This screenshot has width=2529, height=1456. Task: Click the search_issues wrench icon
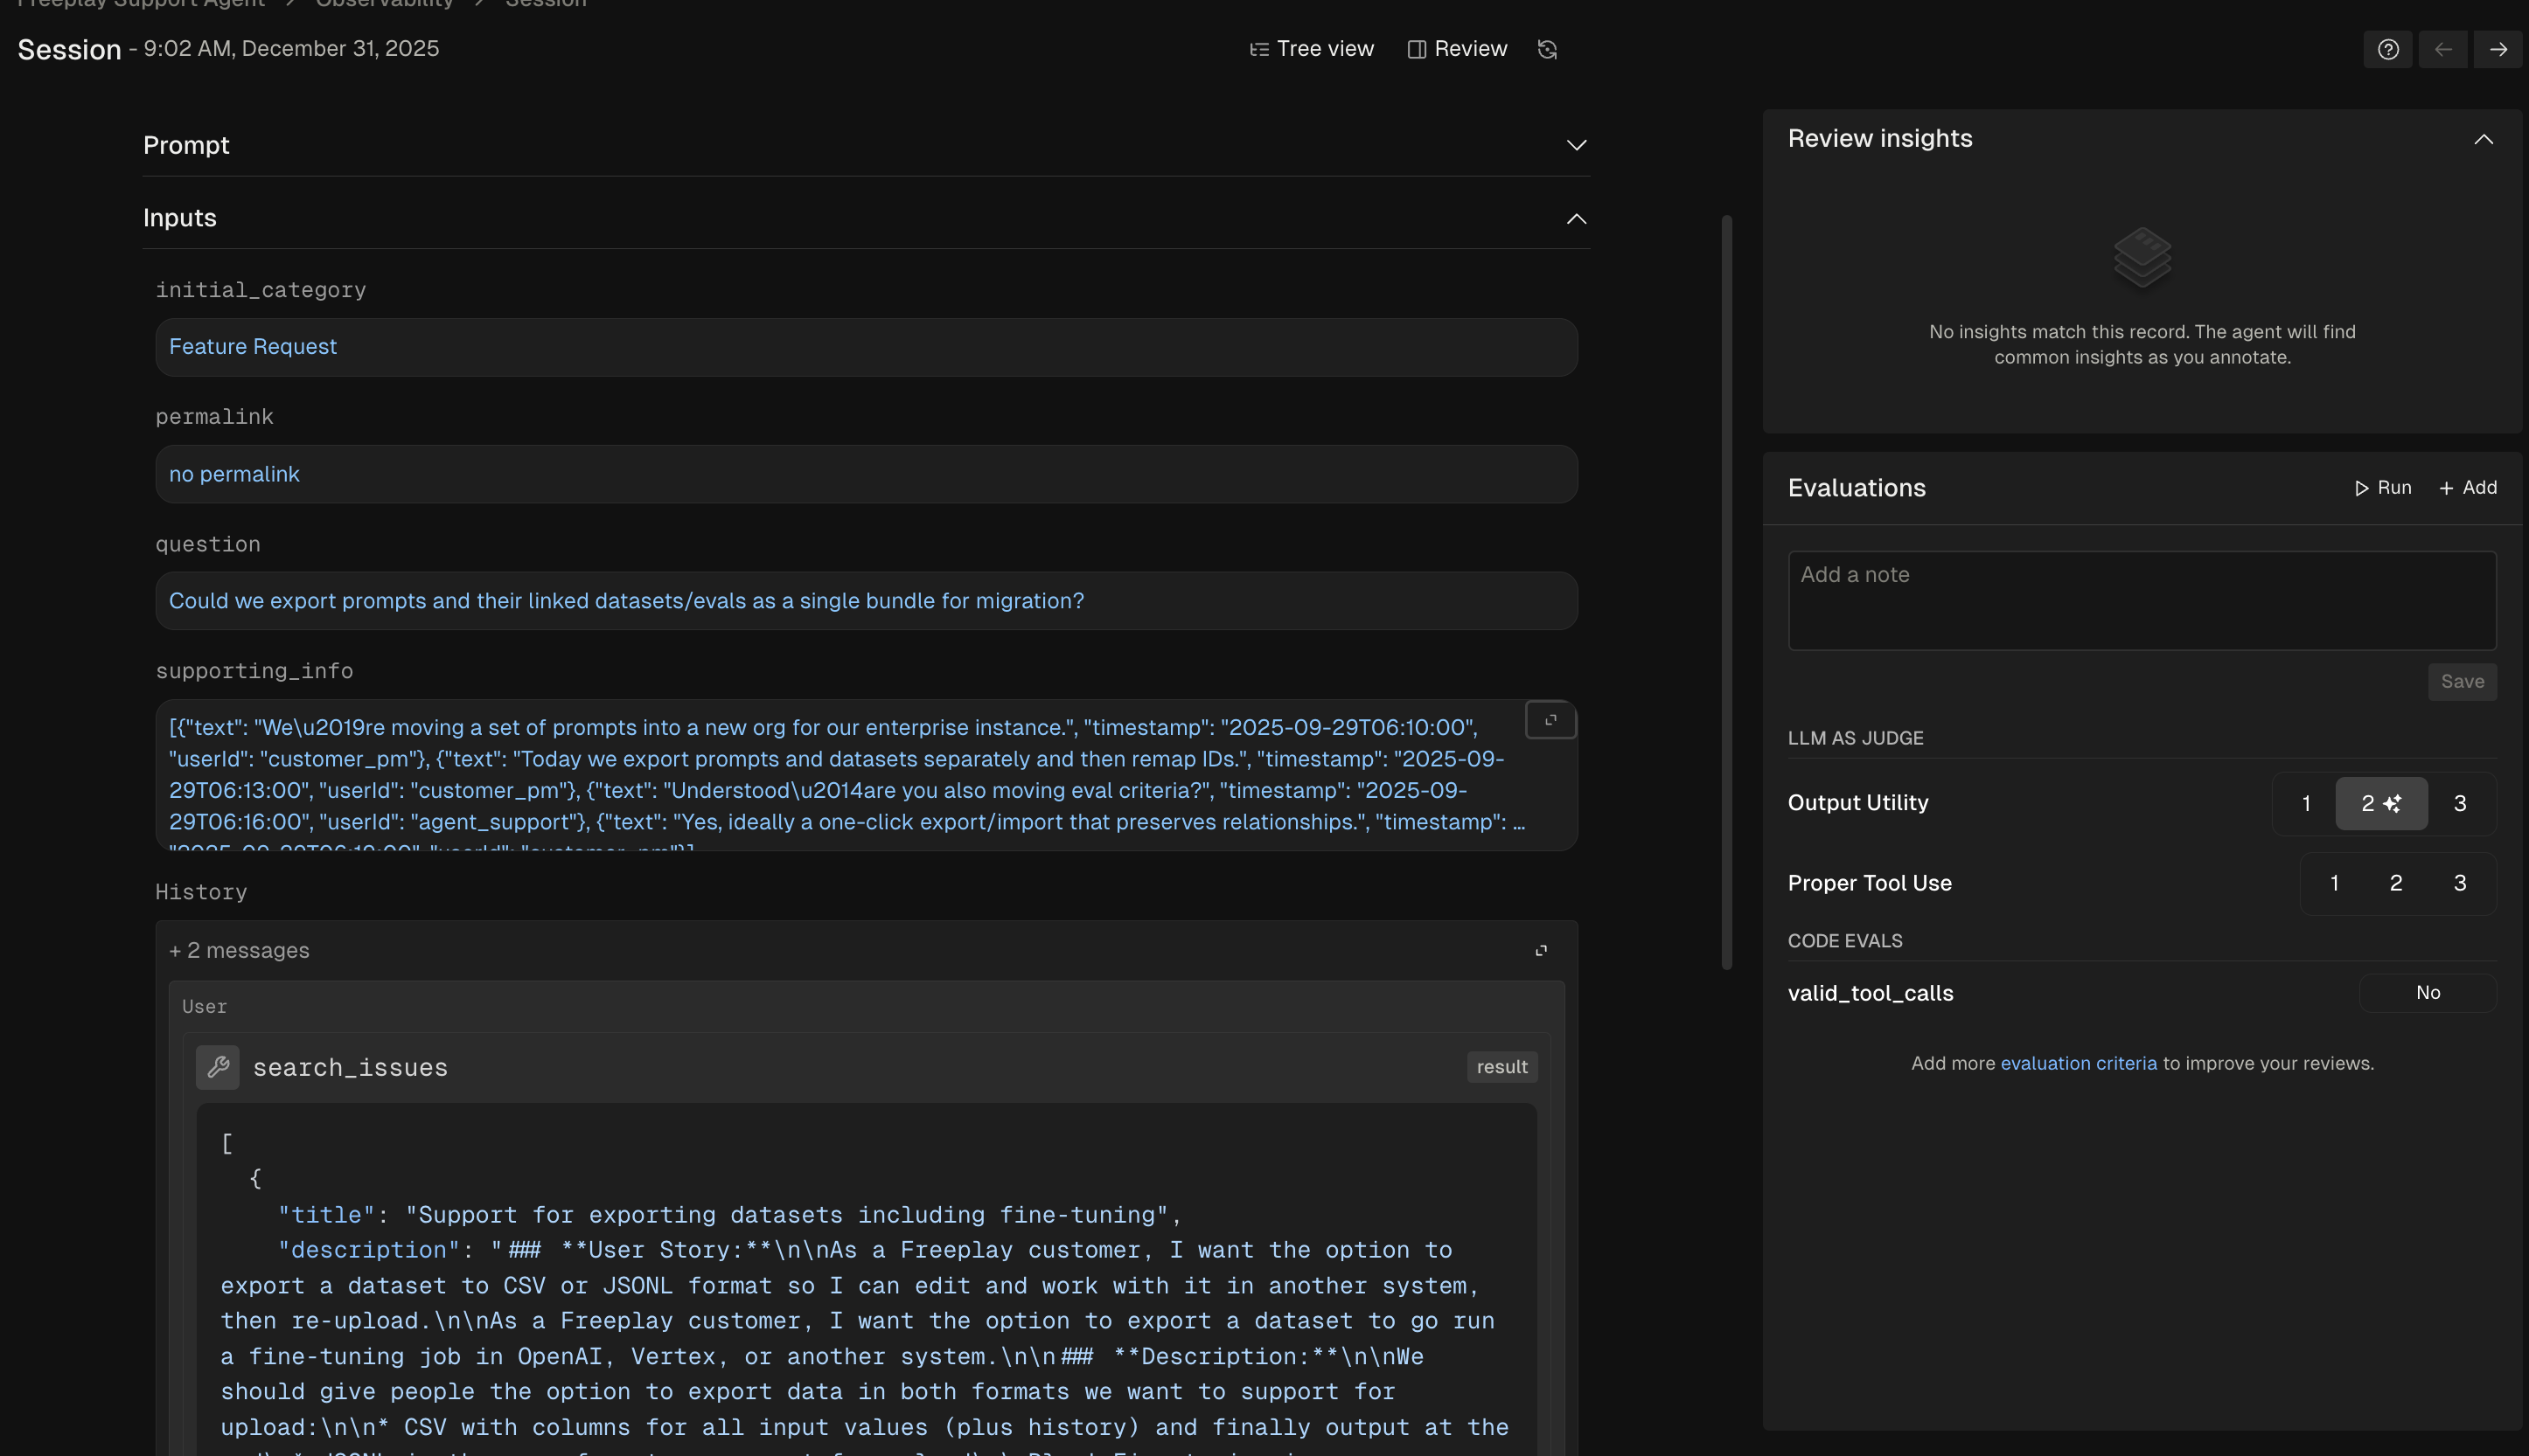click(217, 1067)
